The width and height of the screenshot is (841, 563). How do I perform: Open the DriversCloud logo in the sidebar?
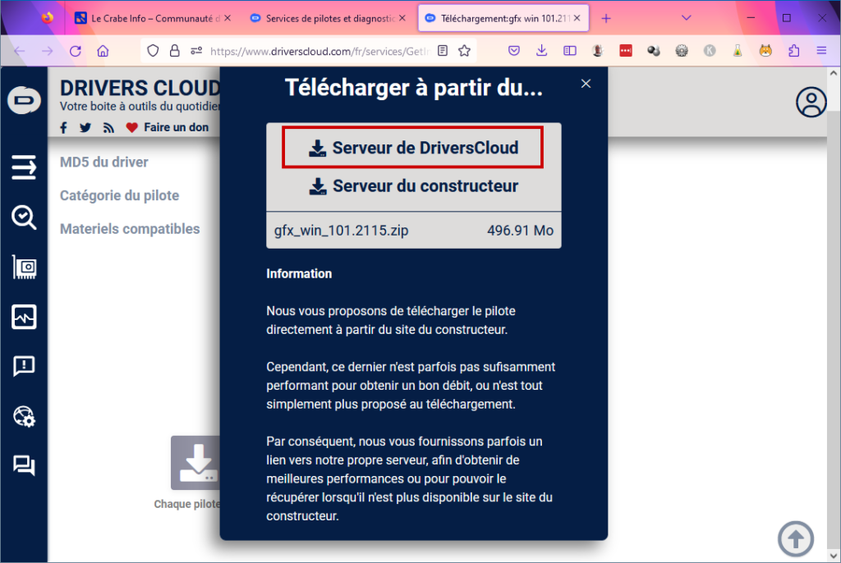click(24, 100)
